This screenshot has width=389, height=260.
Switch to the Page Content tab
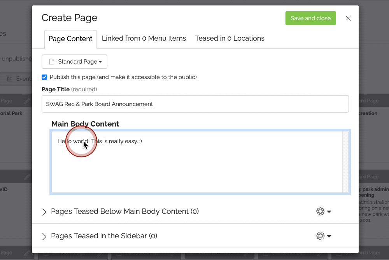[70, 39]
